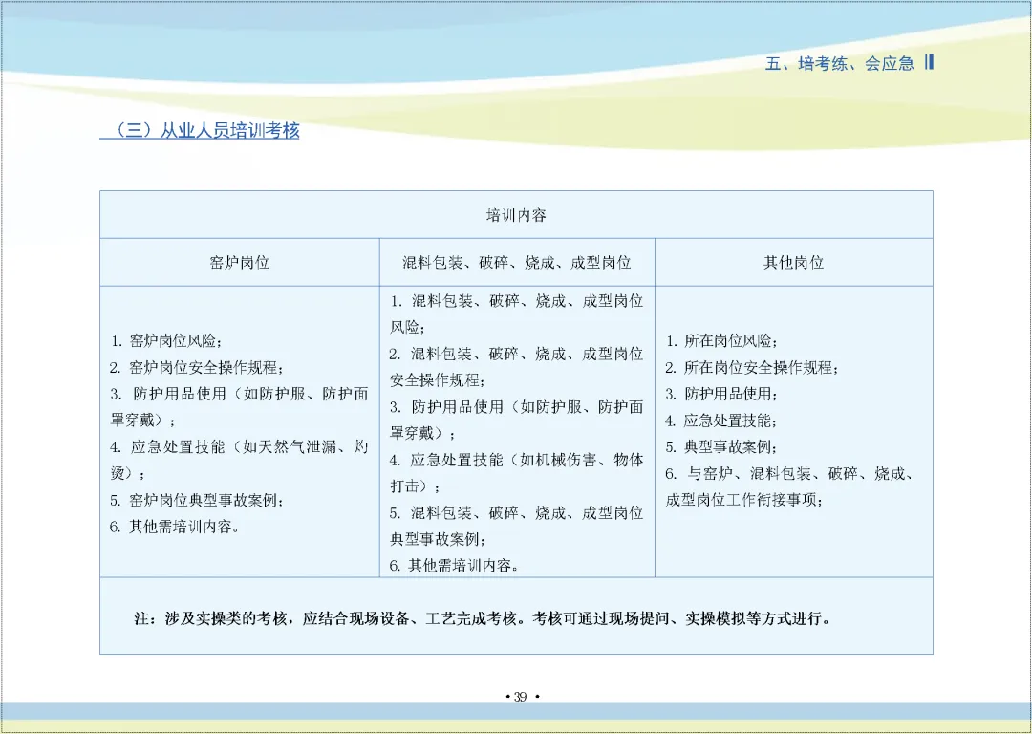The height and width of the screenshot is (734, 1032).
Task: Select header text 五、培考练、会应急
Action: (x=840, y=63)
